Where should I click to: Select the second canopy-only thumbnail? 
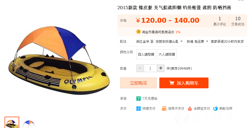click(29, 123)
